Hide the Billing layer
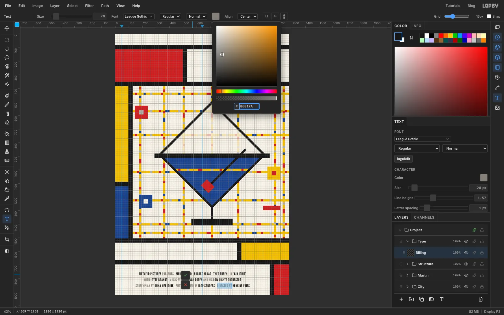Image resolution: width=504 pixels, height=315 pixels. tap(466, 253)
